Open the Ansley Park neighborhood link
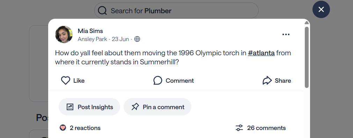Screen dimensions: 353x138 click(x=92, y=39)
